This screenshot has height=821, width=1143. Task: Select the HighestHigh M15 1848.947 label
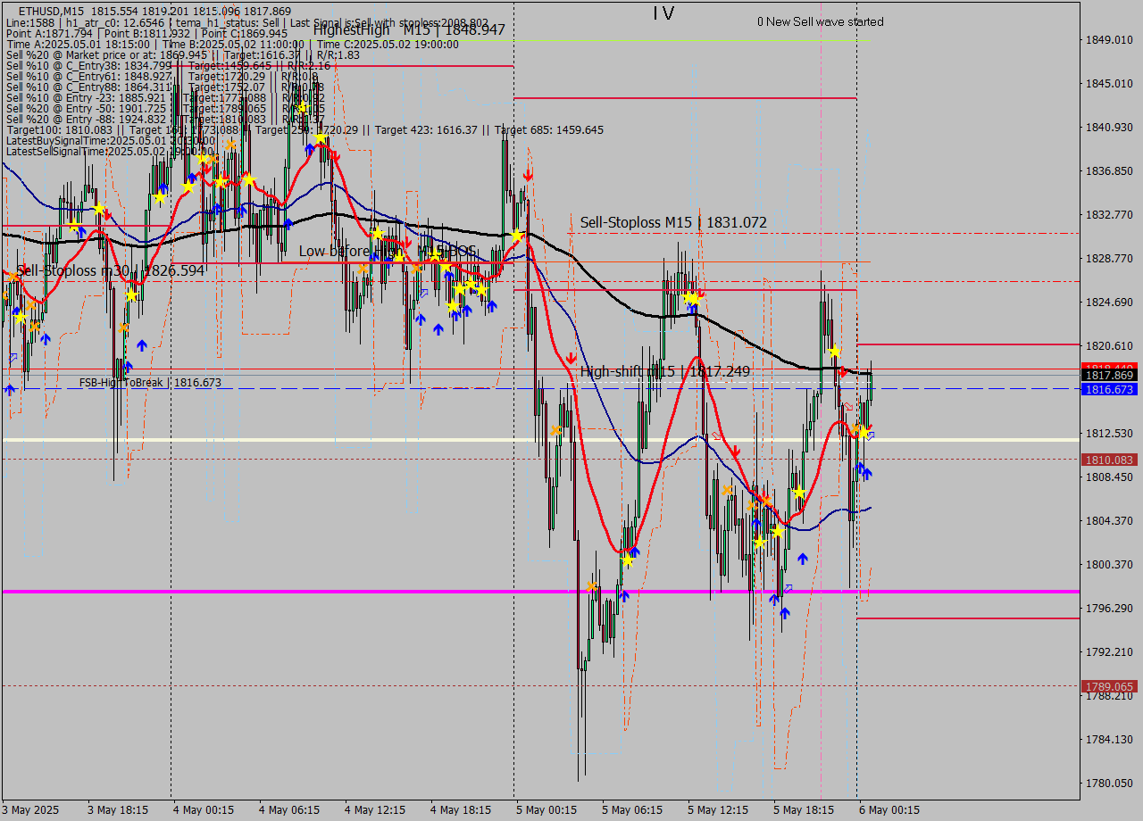click(x=411, y=29)
